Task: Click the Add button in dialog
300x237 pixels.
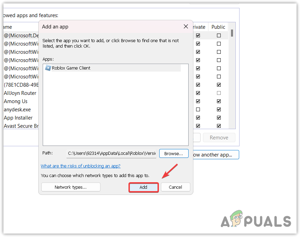Action: click(x=143, y=187)
